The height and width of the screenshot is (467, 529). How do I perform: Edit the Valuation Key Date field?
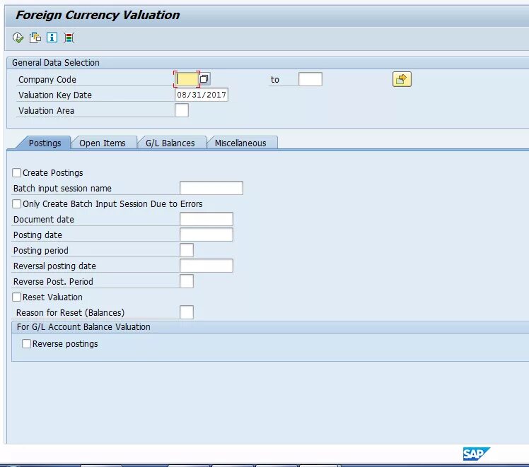coord(202,95)
